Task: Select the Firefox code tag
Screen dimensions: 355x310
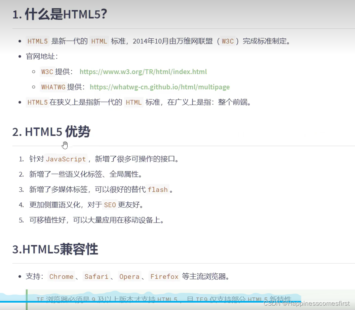Action: coord(164,276)
